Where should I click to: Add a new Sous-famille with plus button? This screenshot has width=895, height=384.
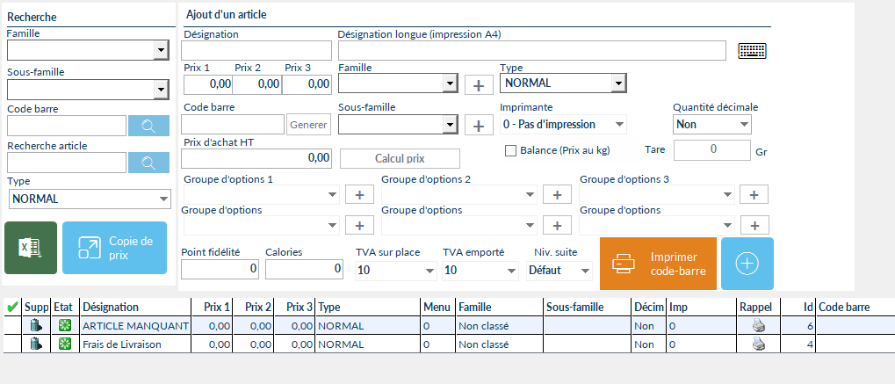[x=479, y=125]
